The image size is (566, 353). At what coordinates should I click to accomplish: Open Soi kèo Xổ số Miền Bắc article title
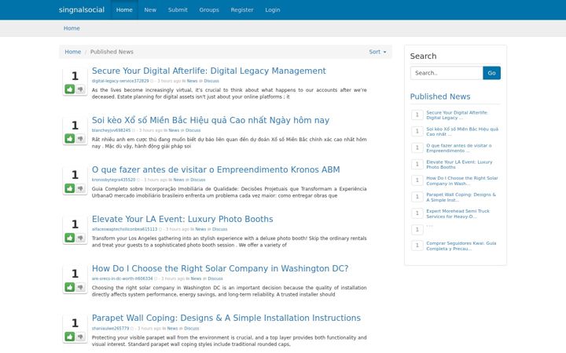[x=211, y=120]
